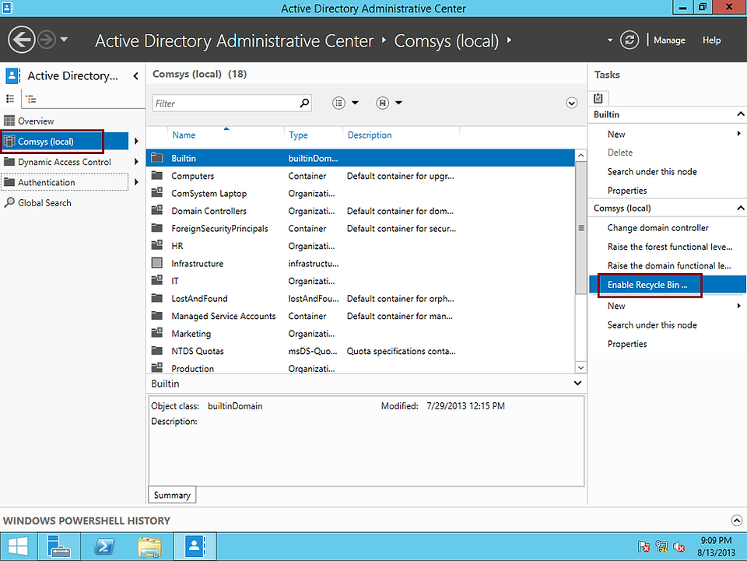This screenshot has width=747, height=561.
Task: Click the Windows Start button
Action: pos(18,546)
